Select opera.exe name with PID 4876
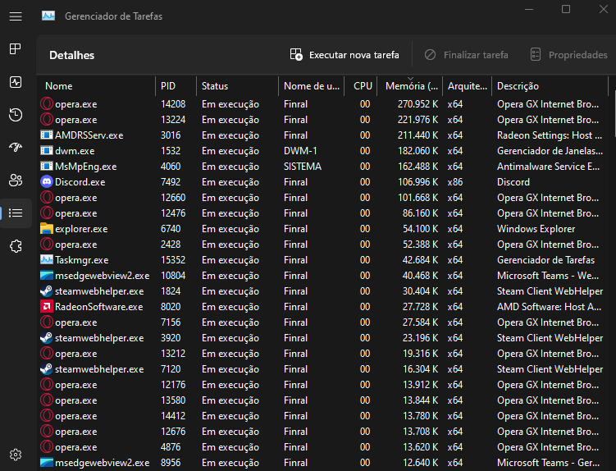616x471 pixels. (75, 447)
